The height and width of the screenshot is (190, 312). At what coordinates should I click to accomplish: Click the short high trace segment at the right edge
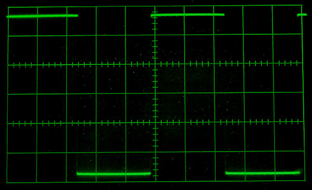302,15
